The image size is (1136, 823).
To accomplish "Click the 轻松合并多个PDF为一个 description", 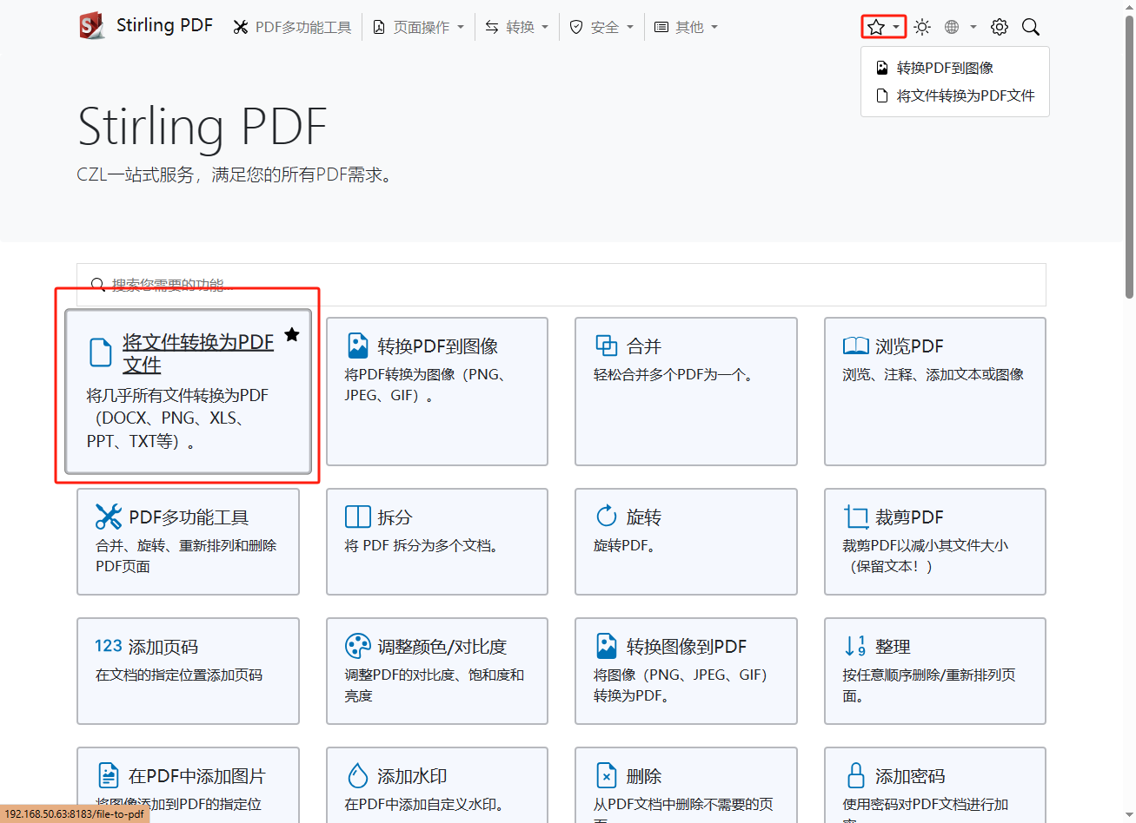I will (x=674, y=374).
